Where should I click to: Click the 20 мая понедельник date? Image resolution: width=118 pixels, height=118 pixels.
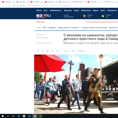(x=68, y=16)
